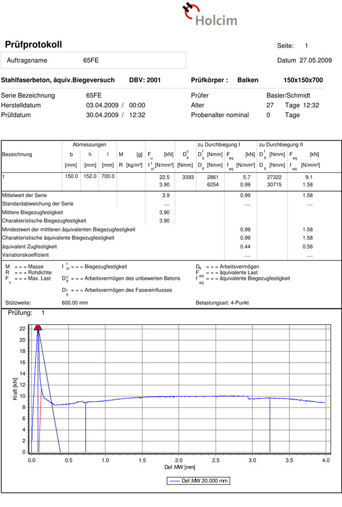This screenshot has height=507, width=342.
Task: Select the Stützweite value 600.00 mm
Action: tap(75, 303)
